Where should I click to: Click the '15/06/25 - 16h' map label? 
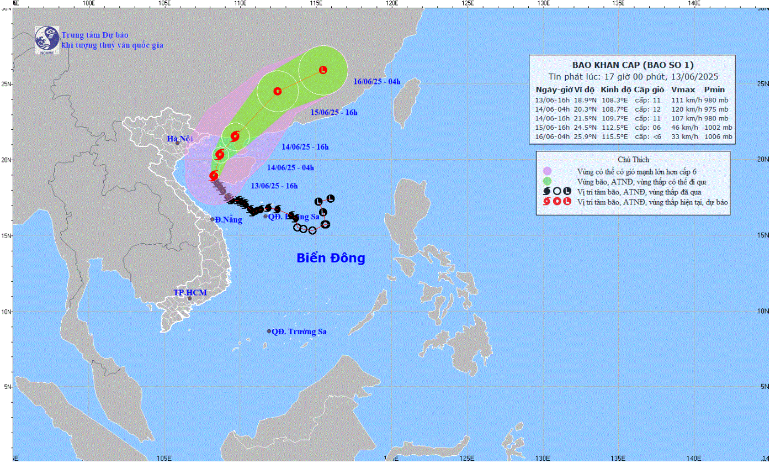(334, 113)
